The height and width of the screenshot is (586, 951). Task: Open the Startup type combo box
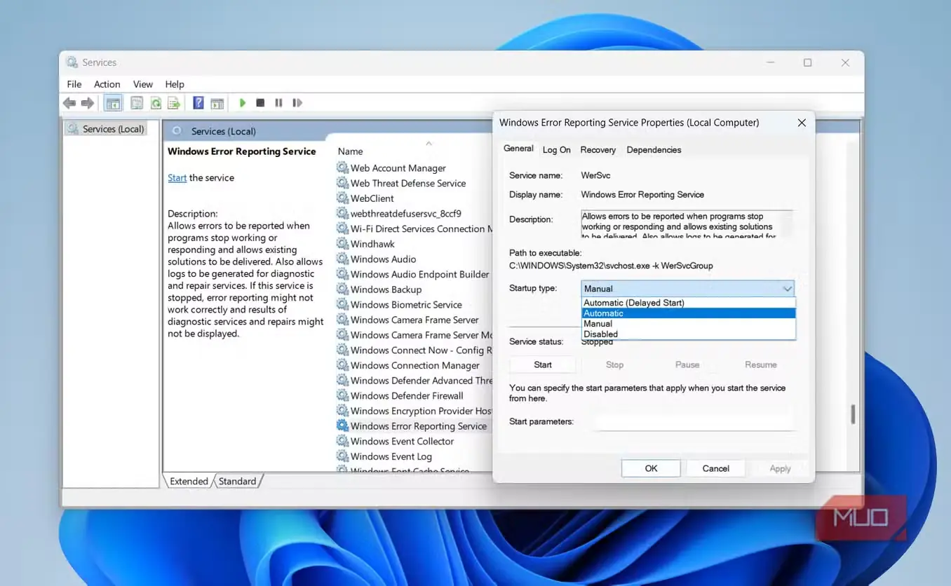[688, 288]
